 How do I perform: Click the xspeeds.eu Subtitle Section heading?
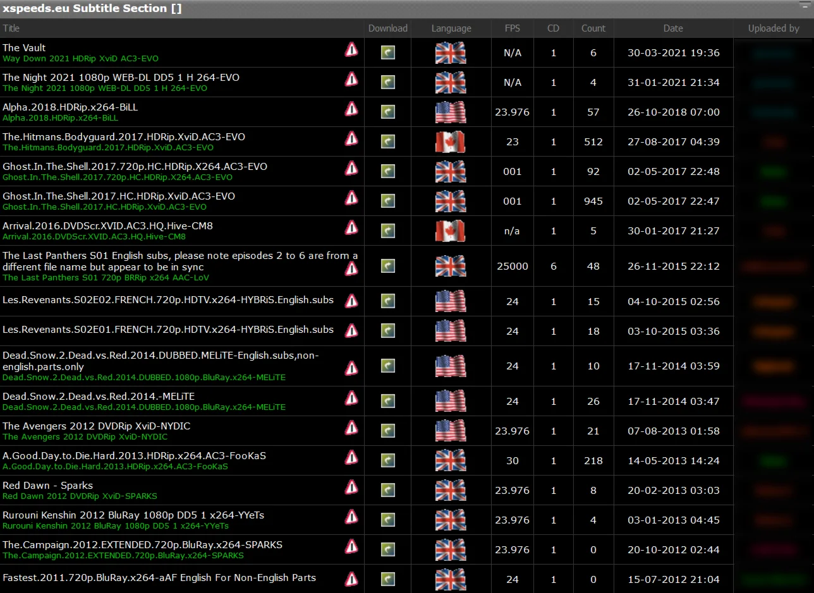pos(92,9)
